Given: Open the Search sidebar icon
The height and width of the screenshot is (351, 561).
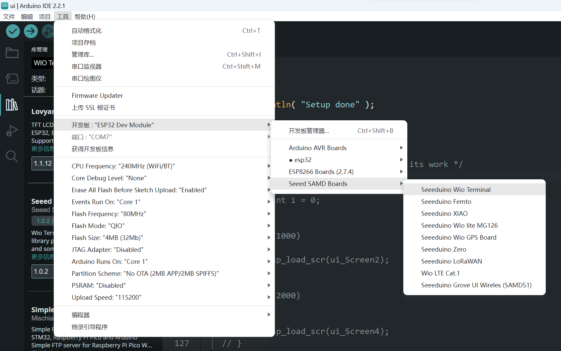Looking at the screenshot, I should [12, 156].
